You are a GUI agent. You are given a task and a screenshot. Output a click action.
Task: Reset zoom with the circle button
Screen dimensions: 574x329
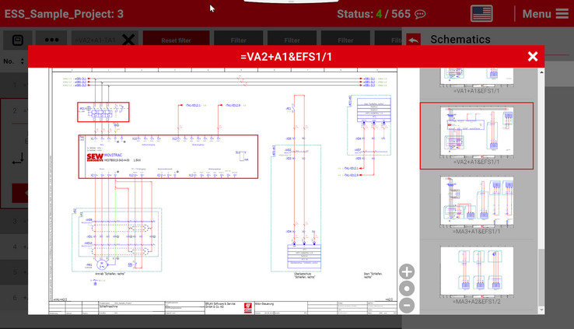tap(407, 289)
